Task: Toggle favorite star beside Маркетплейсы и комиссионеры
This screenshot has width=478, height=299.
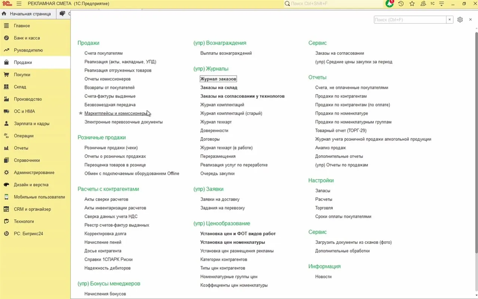Action: click(81, 113)
